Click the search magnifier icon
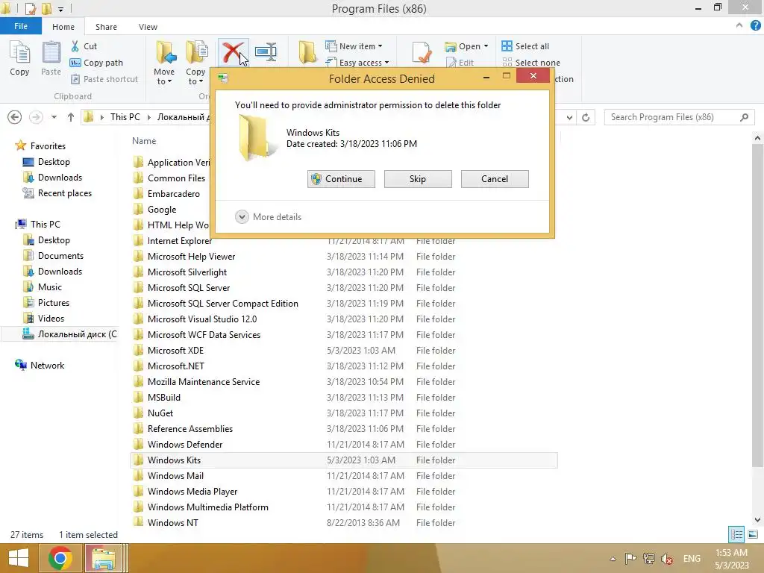The width and height of the screenshot is (764, 573). point(744,117)
